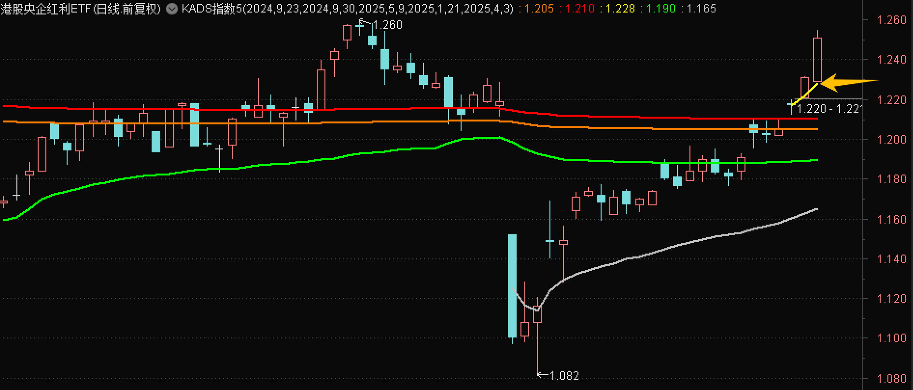Image resolution: width=913 pixels, height=390 pixels.
Task: Click the green 1.190 indicator value
Action: coord(661,9)
